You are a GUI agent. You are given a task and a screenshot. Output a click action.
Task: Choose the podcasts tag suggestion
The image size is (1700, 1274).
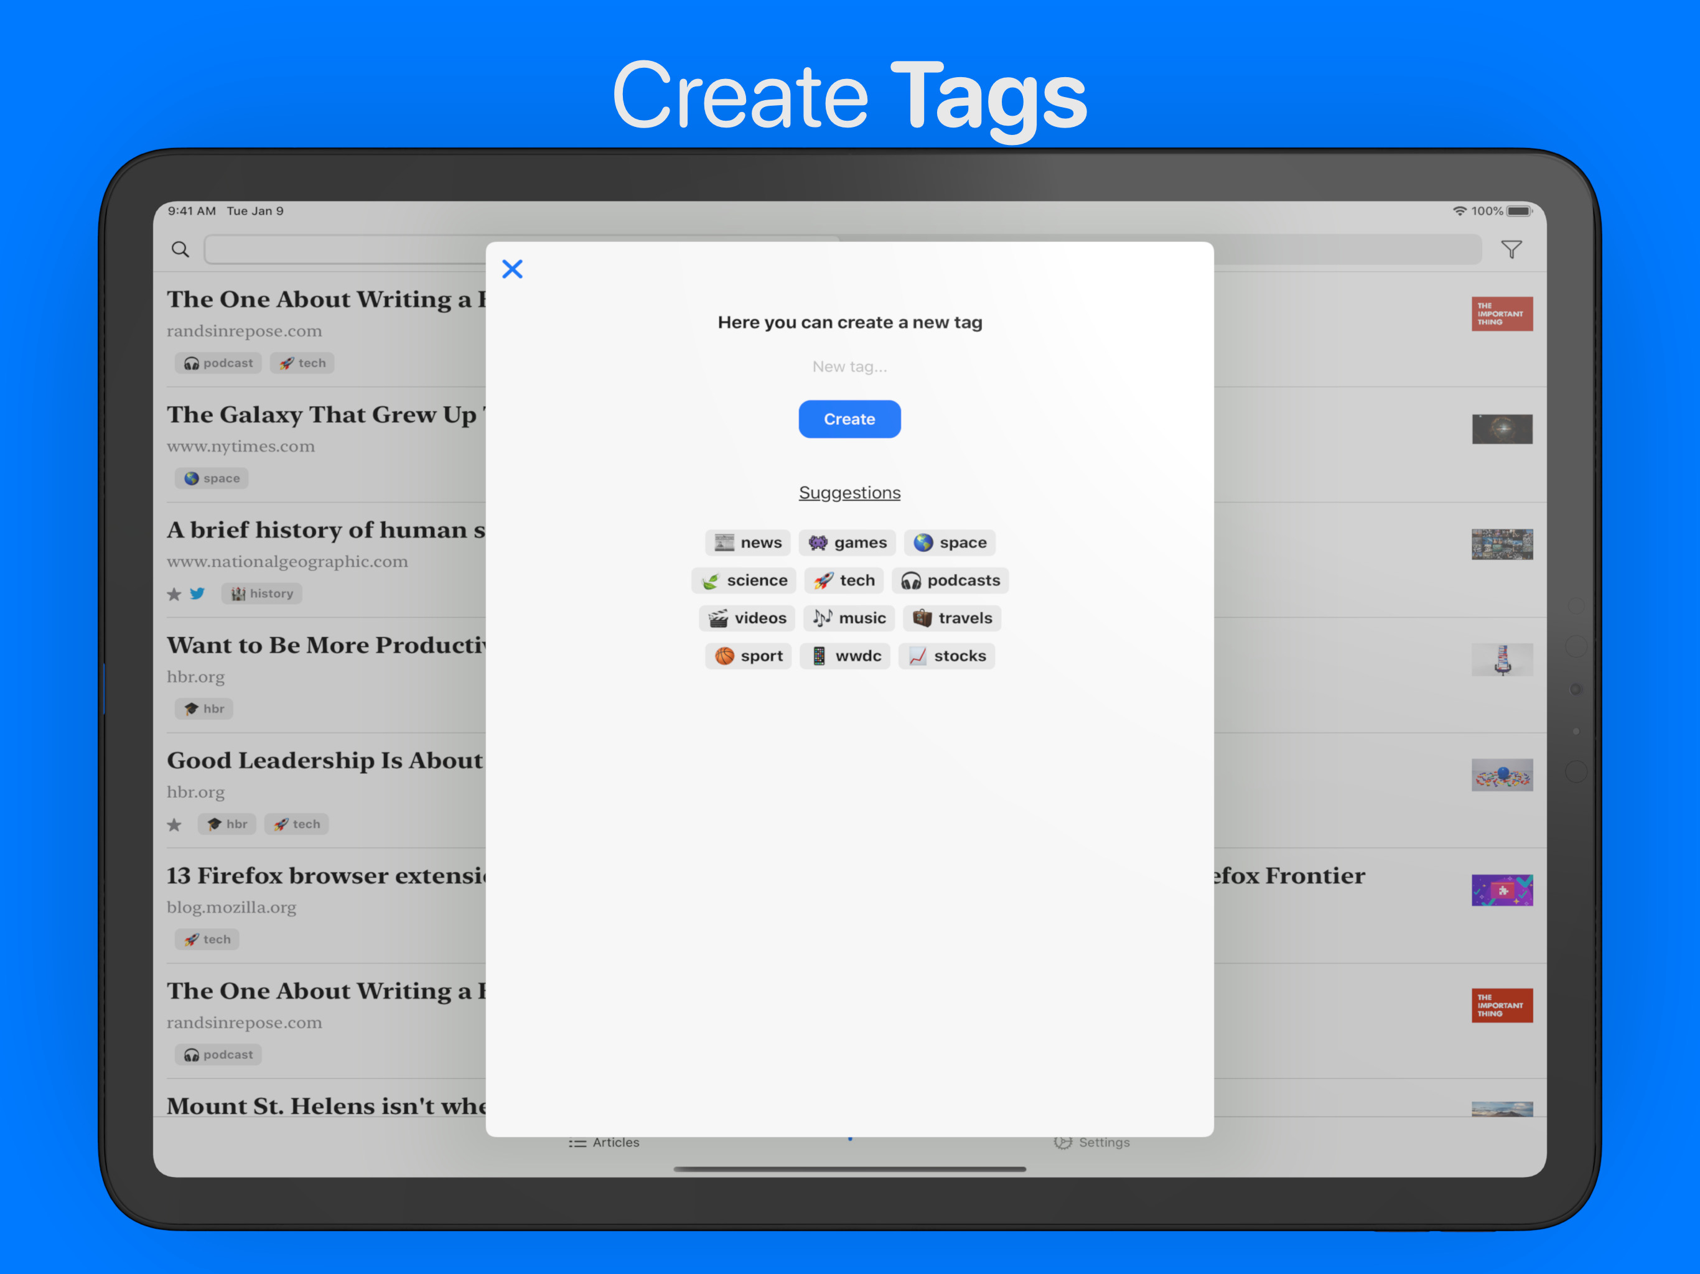[x=950, y=580]
